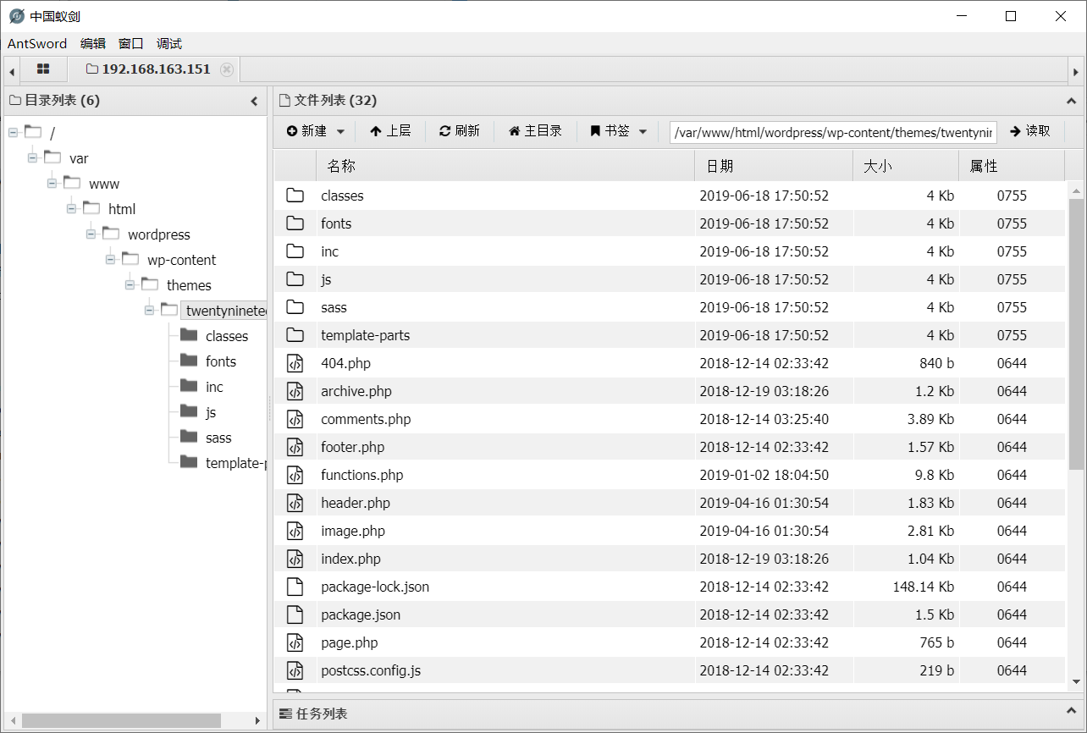Go to 主目录 home directory

click(x=535, y=131)
